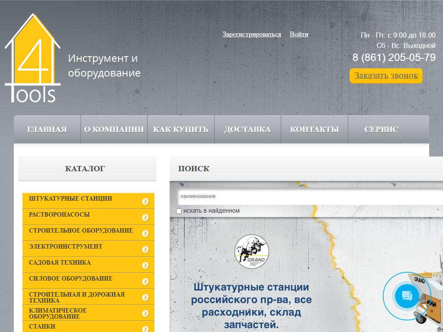
Task: Select the Сервис menu item
Action: [381, 129]
